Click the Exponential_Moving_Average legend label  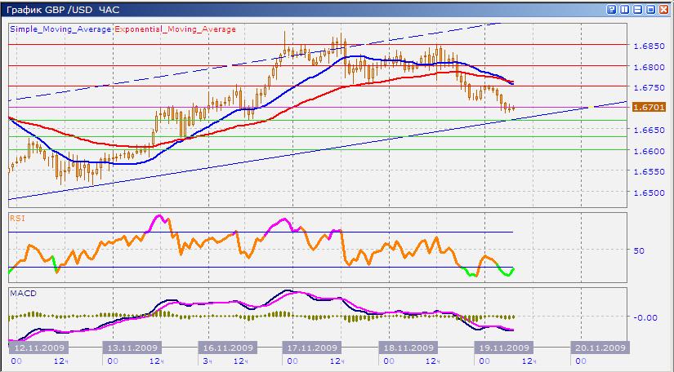click(x=167, y=27)
